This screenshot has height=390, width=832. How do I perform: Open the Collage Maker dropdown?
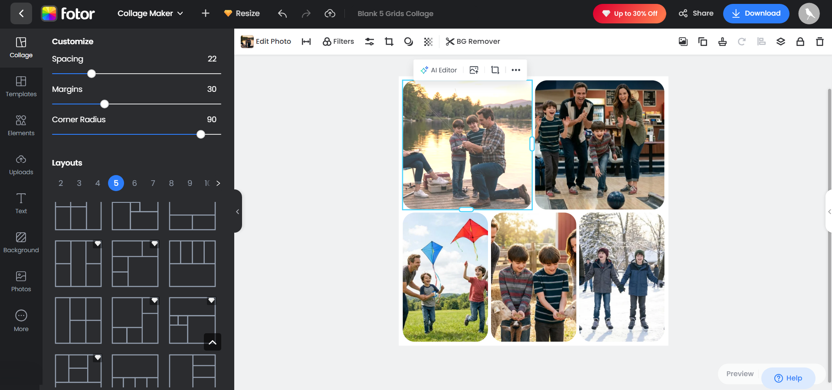click(x=150, y=13)
